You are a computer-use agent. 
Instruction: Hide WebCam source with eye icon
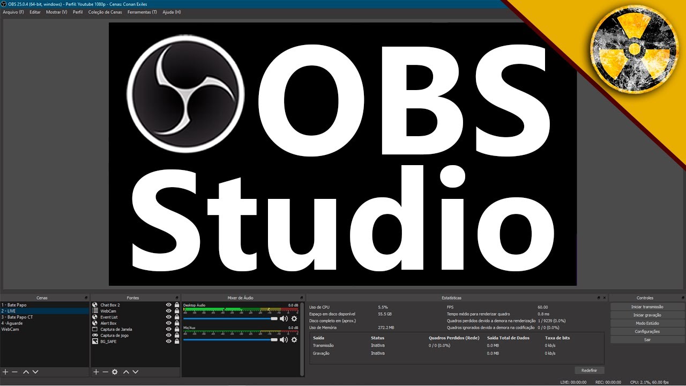(169, 311)
